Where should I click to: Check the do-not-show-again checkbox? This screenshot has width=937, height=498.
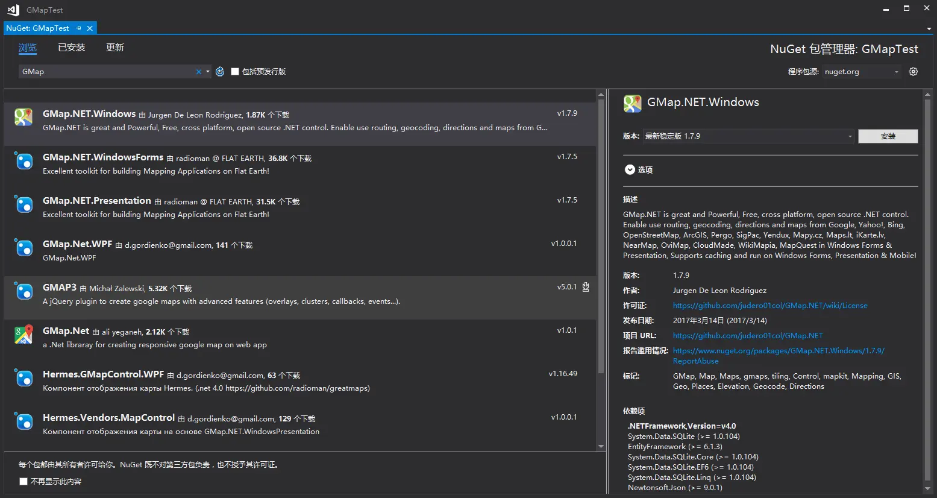pos(24,482)
